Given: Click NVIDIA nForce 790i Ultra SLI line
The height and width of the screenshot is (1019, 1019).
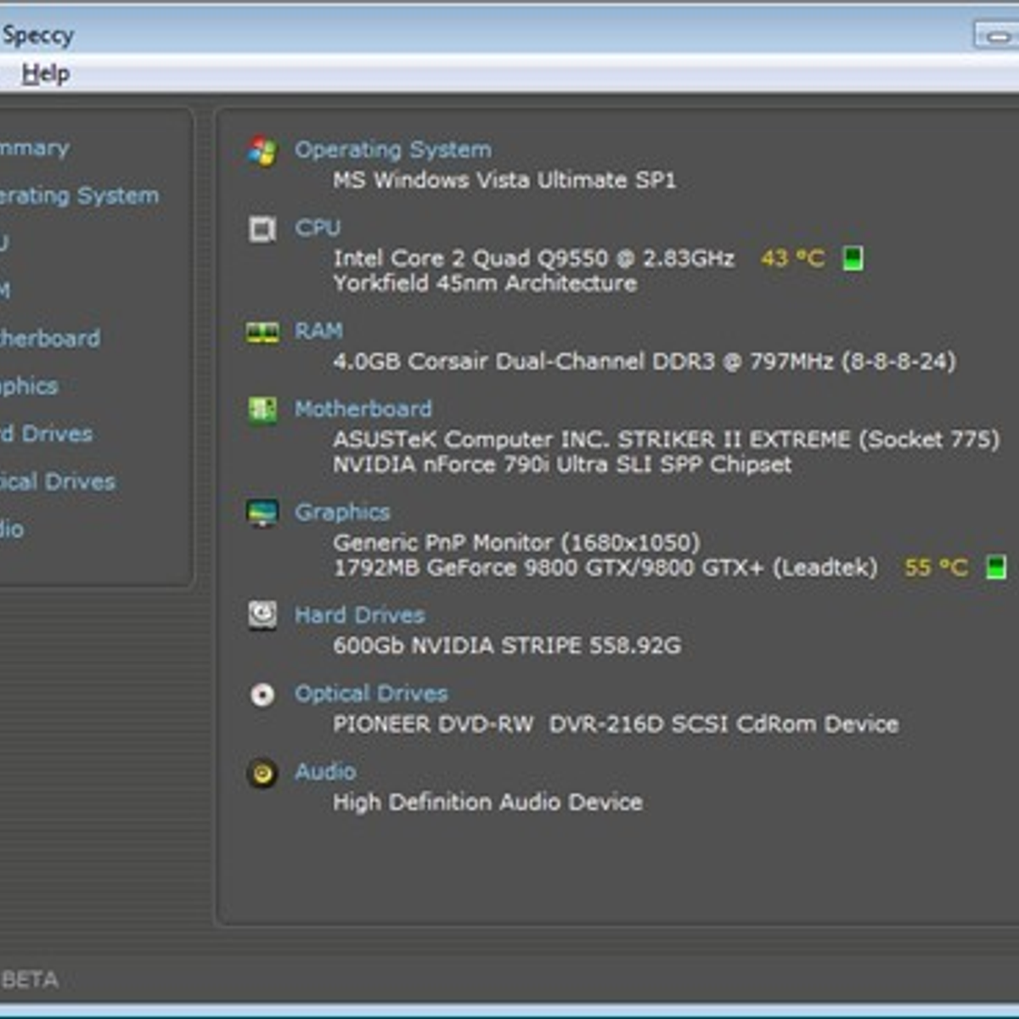Looking at the screenshot, I should [562, 464].
